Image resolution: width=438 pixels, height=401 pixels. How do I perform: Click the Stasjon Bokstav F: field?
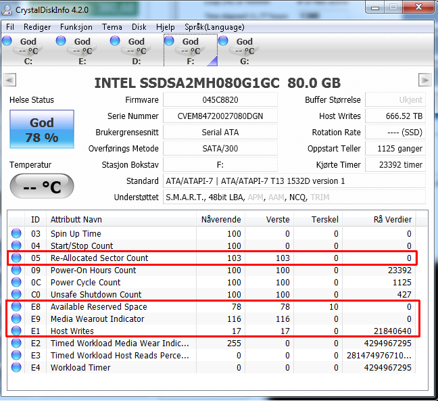click(x=220, y=164)
